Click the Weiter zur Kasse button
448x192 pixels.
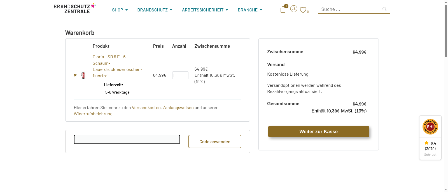pyautogui.click(x=318, y=131)
